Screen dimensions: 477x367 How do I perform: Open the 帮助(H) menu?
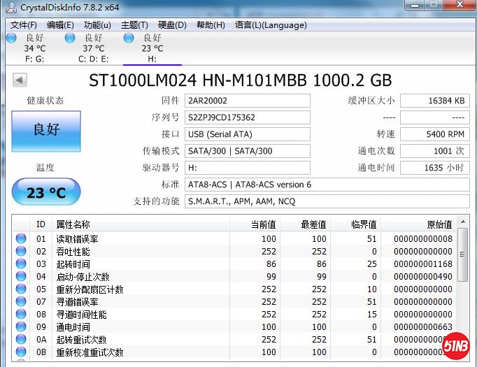click(x=211, y=25)
